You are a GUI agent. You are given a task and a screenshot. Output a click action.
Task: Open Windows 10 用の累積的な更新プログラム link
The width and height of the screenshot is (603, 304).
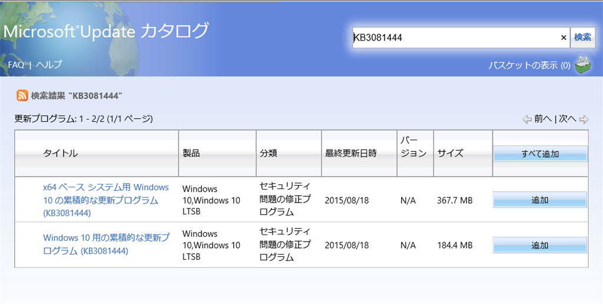106,244
